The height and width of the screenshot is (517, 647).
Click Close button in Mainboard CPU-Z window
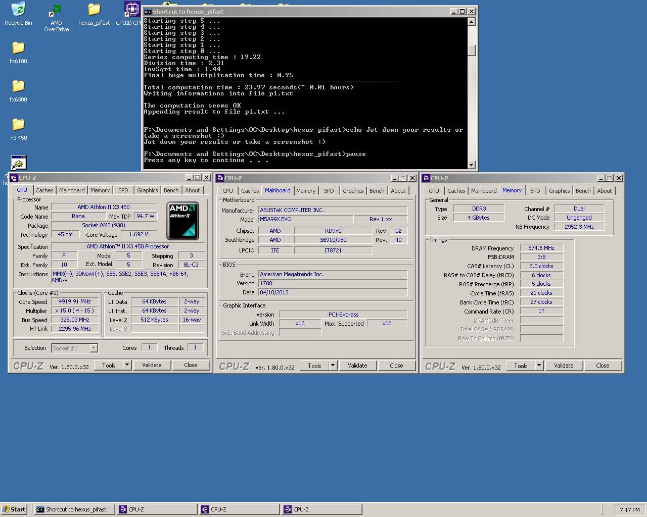pos(397,366)
